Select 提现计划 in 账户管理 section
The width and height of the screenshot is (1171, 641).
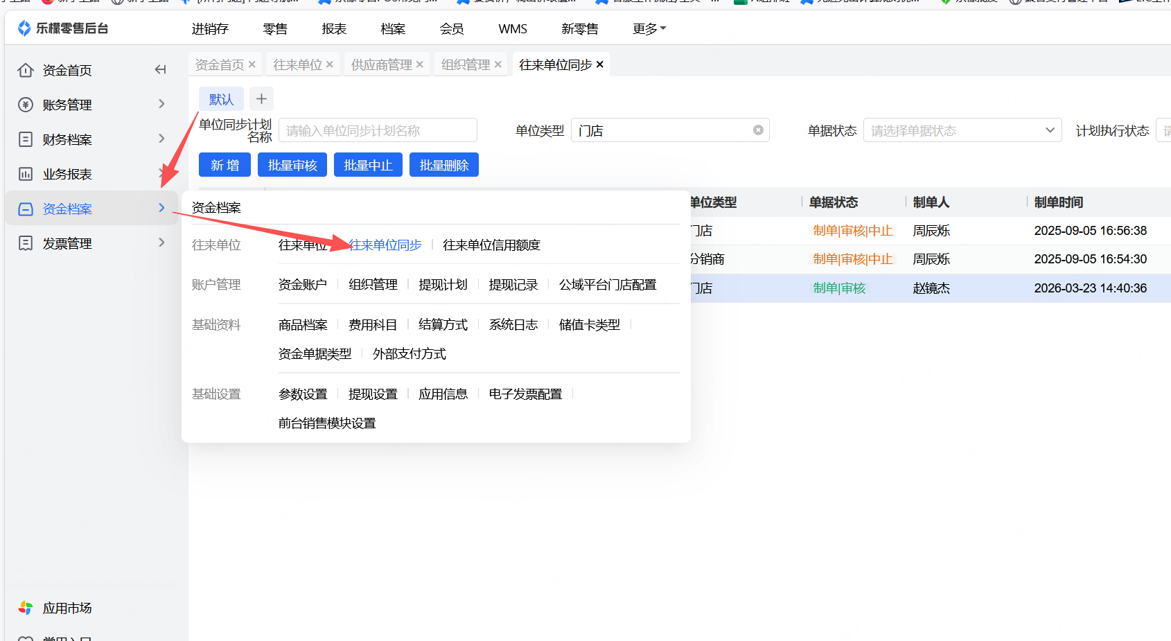pyautogui.click(x=443, y=285)
